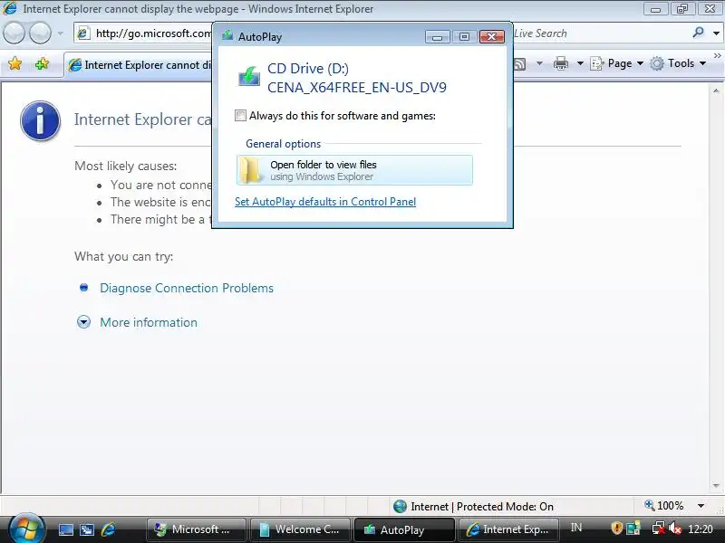Click Show Desktop quick launch icon
Image resolution: width=725 pixels, height=543 pixels.
[65, 529]
